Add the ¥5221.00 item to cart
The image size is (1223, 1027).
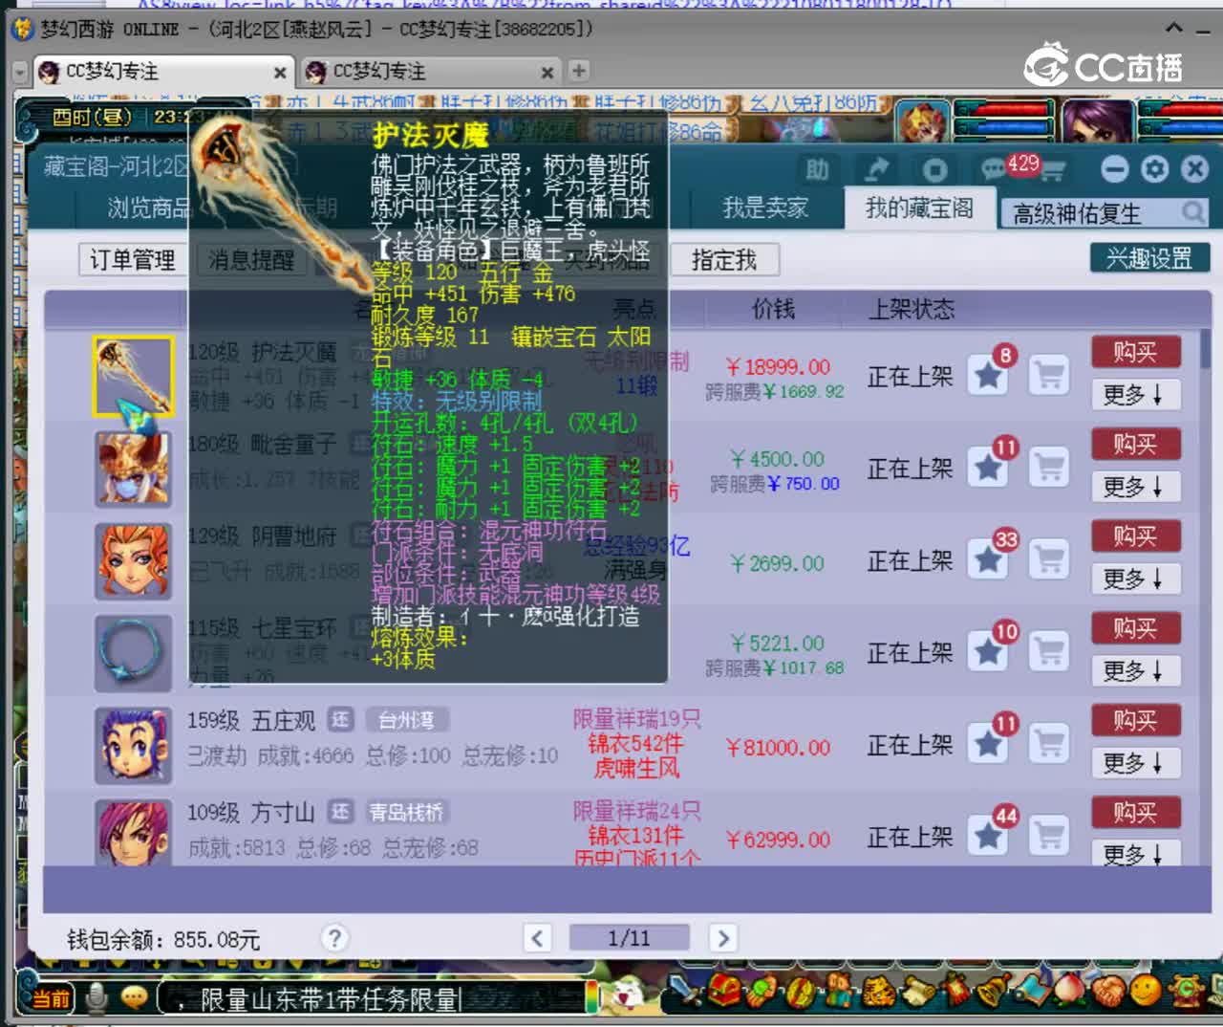point(1049,652)
